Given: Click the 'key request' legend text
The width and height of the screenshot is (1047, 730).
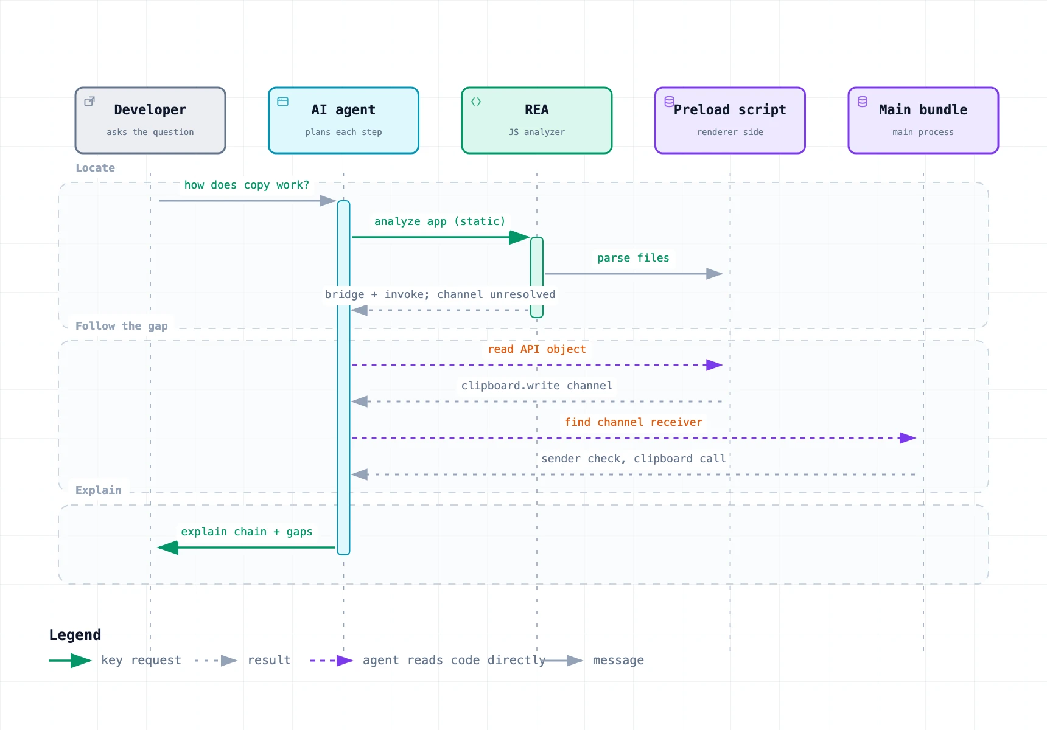Looking at the screenshot, I should (141, 661).
